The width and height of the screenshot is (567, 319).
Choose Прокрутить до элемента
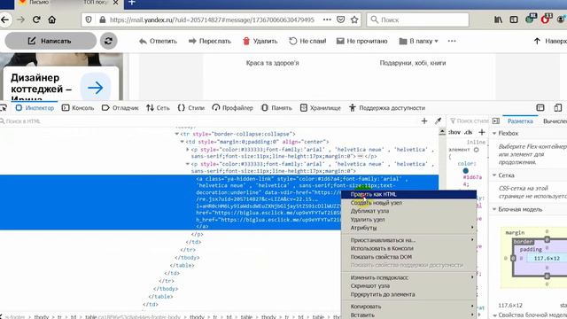pos(408,294)
